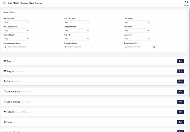The height and width of the screenshot is (132, 190).
Task: Click the Home house icon
Action: 5,122
